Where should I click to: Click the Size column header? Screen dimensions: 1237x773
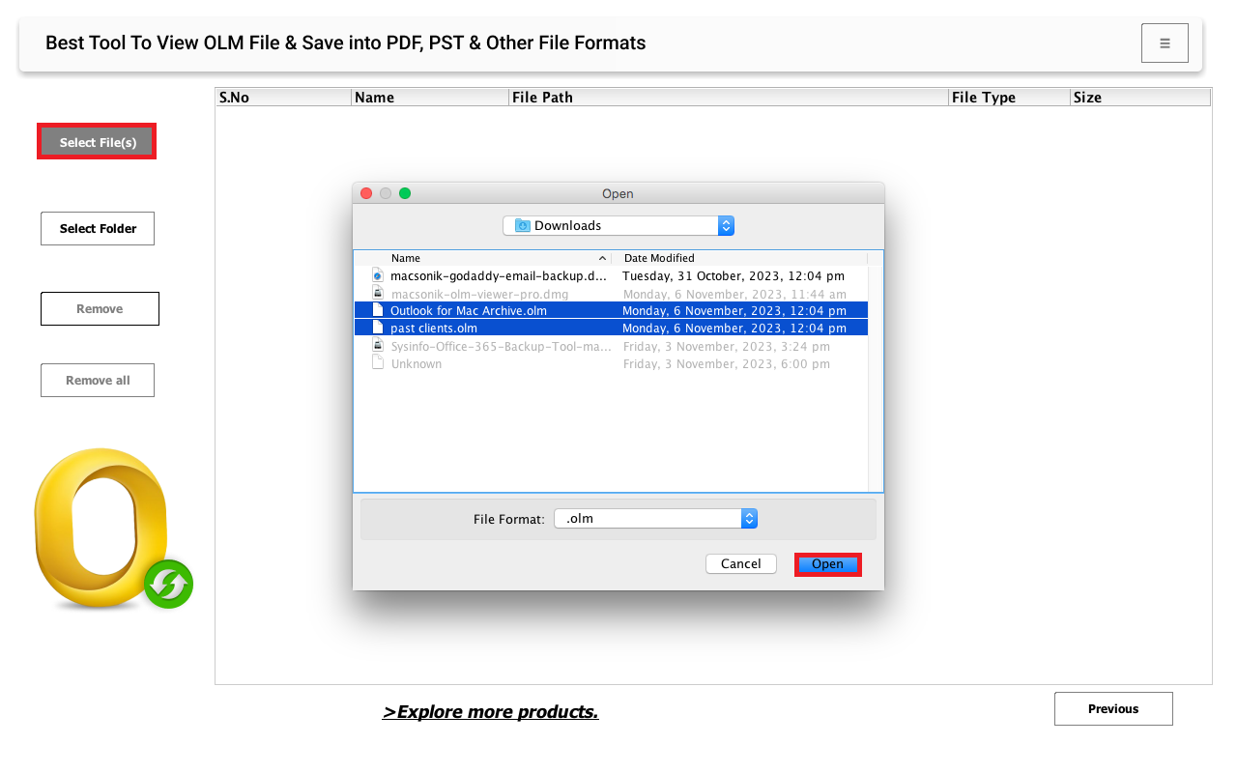coord(1140,98)
